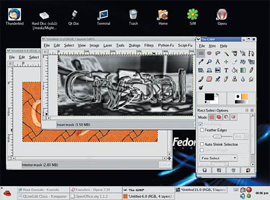Select the Magnify zoom tool
The width and height of the screenshot is (270, 200).
click(x=209, y=62)
